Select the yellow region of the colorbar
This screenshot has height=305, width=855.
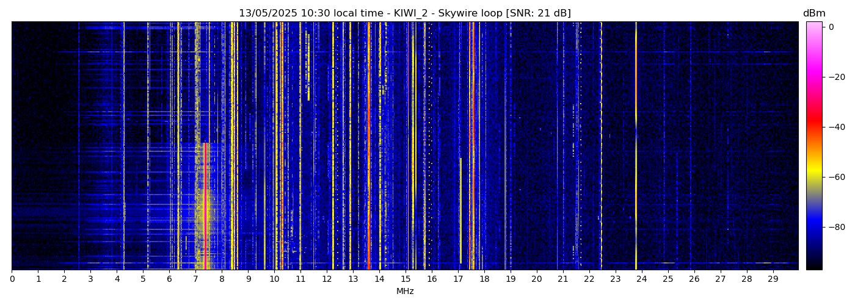click(x=813, y=174)
